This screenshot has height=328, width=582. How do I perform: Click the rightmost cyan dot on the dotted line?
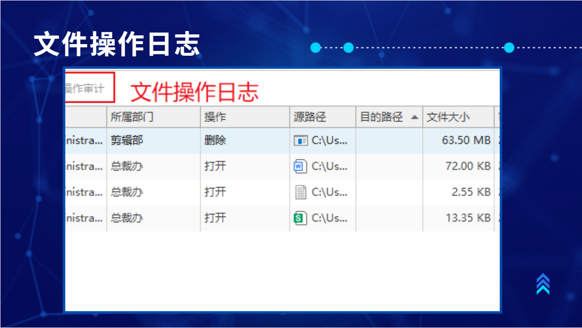click(509, 47)
